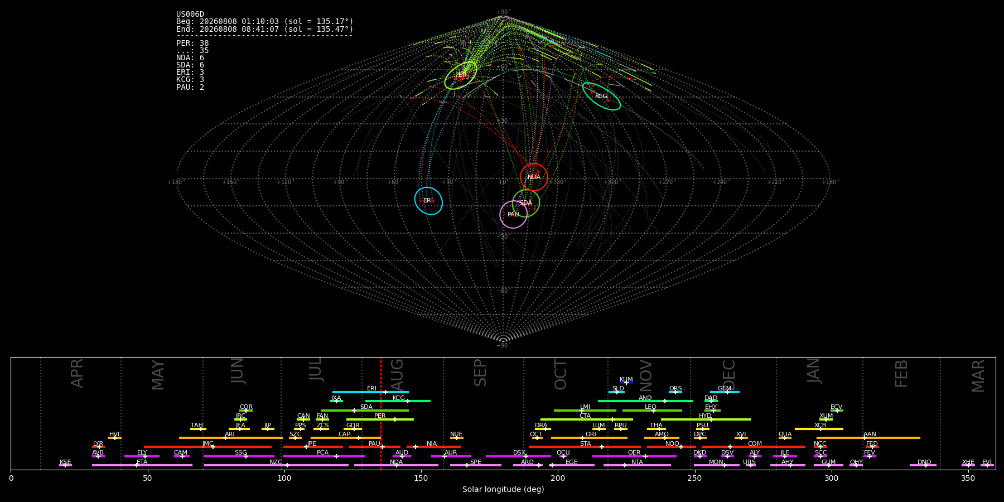Select the blue KUM shower marker
Image resolution: width=1004 pixels, height=502 pixels.
tap(626, 383)
